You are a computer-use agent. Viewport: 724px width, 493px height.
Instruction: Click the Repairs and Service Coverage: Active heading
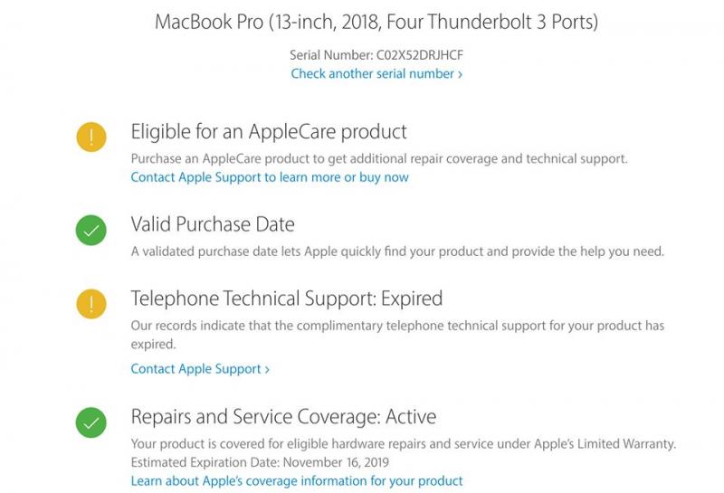283,417
